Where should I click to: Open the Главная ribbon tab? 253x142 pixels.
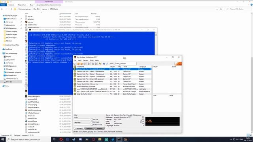[11, 5]
